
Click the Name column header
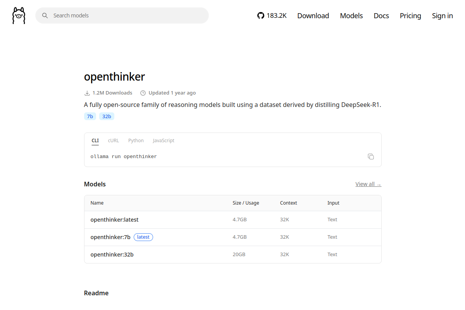coord(97,203)
